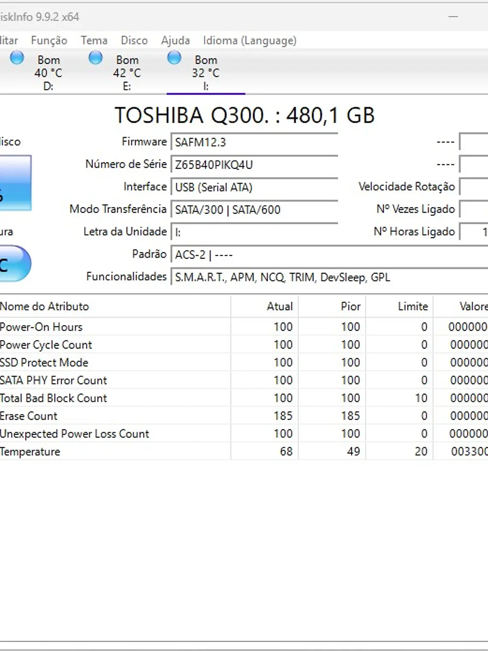The width and height of the screenshot is (488, 651).
Task: Select drive I: status indicator icon
Action: pos(174,57)
